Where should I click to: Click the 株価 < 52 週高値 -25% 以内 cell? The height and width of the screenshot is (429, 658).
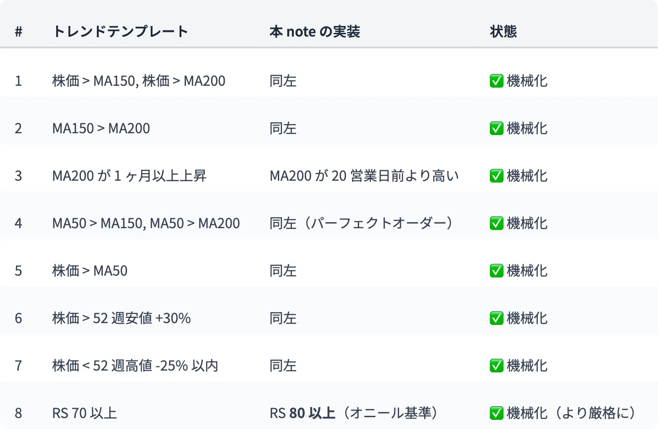point(135,366)
